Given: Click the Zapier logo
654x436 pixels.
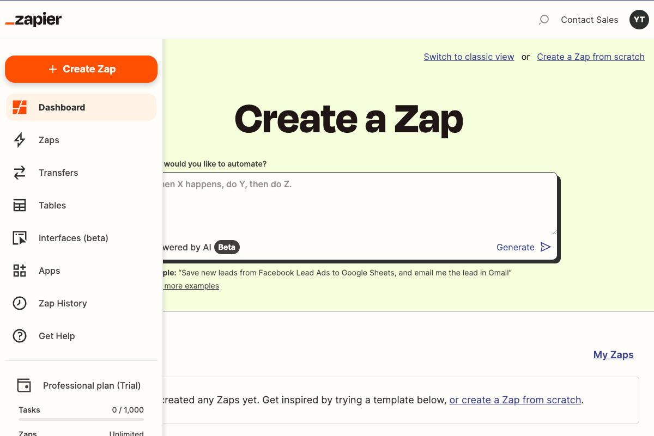Looking at the screenshot, I should coord(33,20).
